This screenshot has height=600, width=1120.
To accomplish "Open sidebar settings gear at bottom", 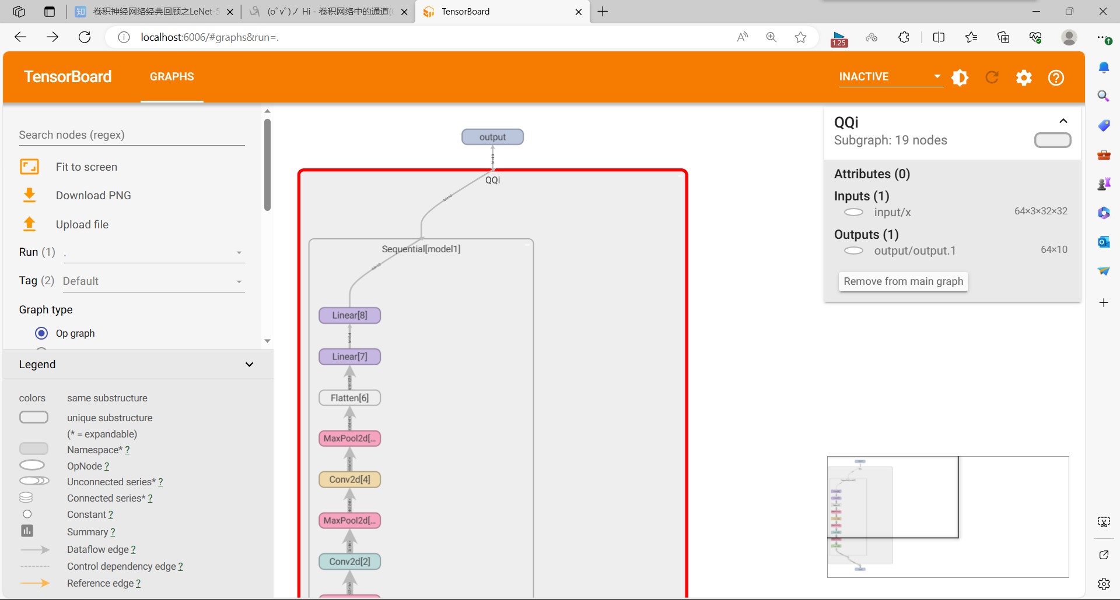I will pyautogui.click(x=1104, y=584).
